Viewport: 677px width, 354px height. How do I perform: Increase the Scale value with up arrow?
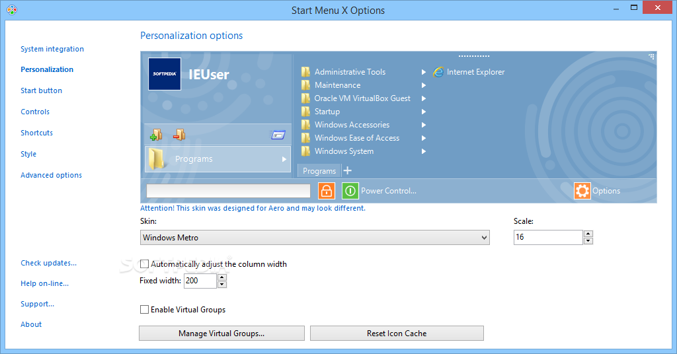(x=588, y=234)
